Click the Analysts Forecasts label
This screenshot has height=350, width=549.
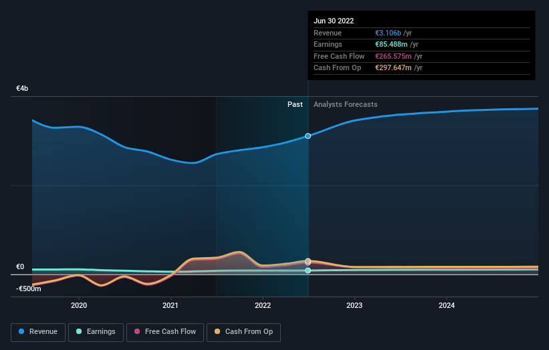point(345,105)
